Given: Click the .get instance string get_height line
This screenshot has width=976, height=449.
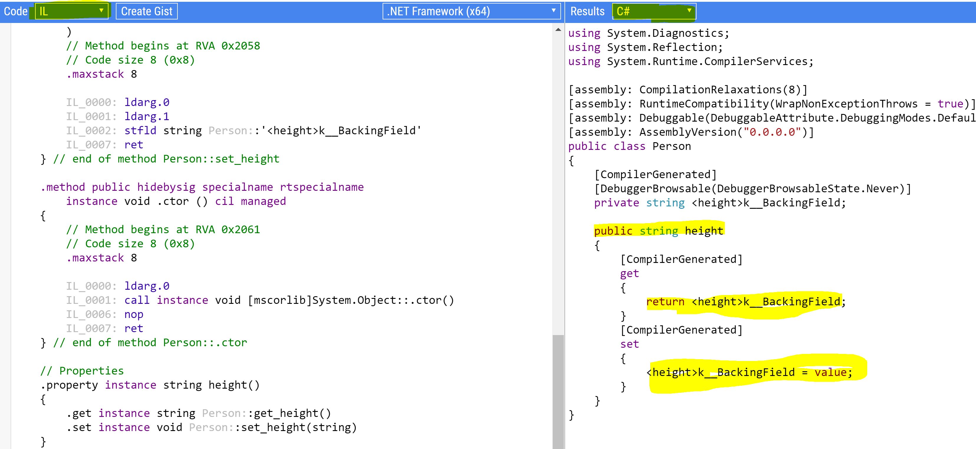Looking at the screenshot, I should pos(199,413).
